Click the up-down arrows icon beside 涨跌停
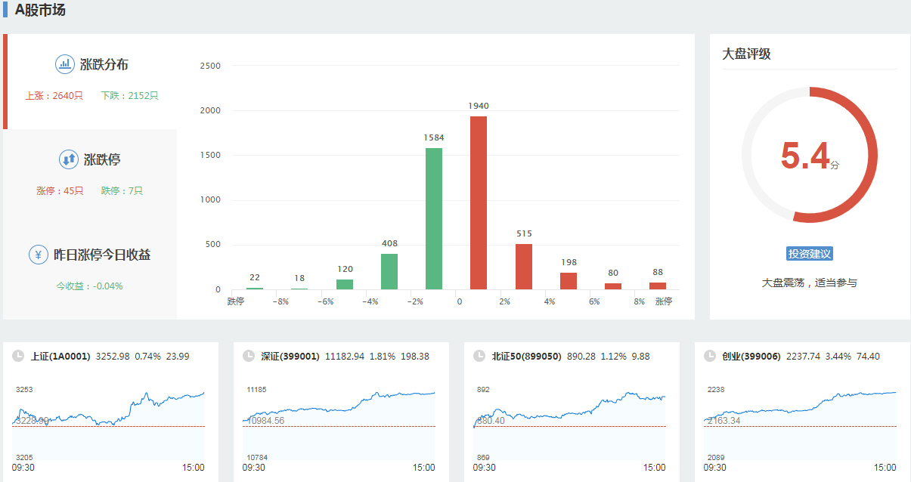Viewport: 911px width, 482px height. click(69, 159)
